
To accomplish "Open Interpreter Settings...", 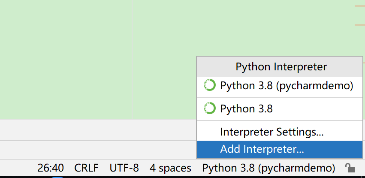I will pos(280,132).
